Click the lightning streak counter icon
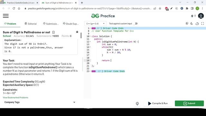Screen dimensions: 206x116 point(192,16)
